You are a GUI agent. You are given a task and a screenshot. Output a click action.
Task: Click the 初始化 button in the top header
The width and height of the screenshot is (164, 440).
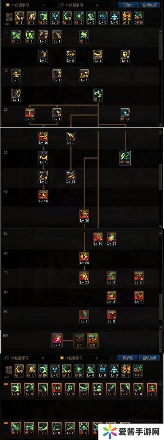point(128,5)
